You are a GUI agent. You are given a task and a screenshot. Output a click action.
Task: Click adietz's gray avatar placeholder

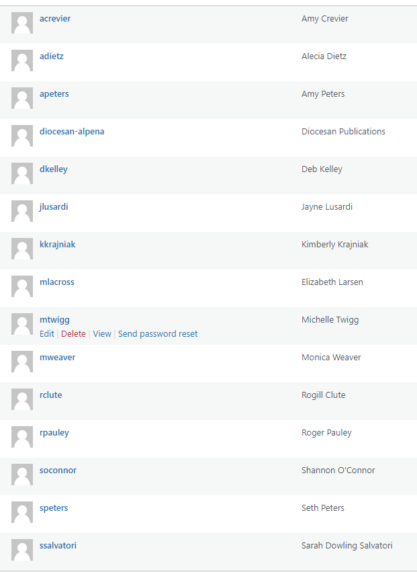pos(22,60)
